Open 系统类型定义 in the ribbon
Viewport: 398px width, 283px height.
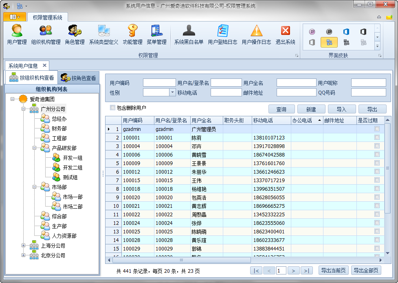(x=103, y=35)
